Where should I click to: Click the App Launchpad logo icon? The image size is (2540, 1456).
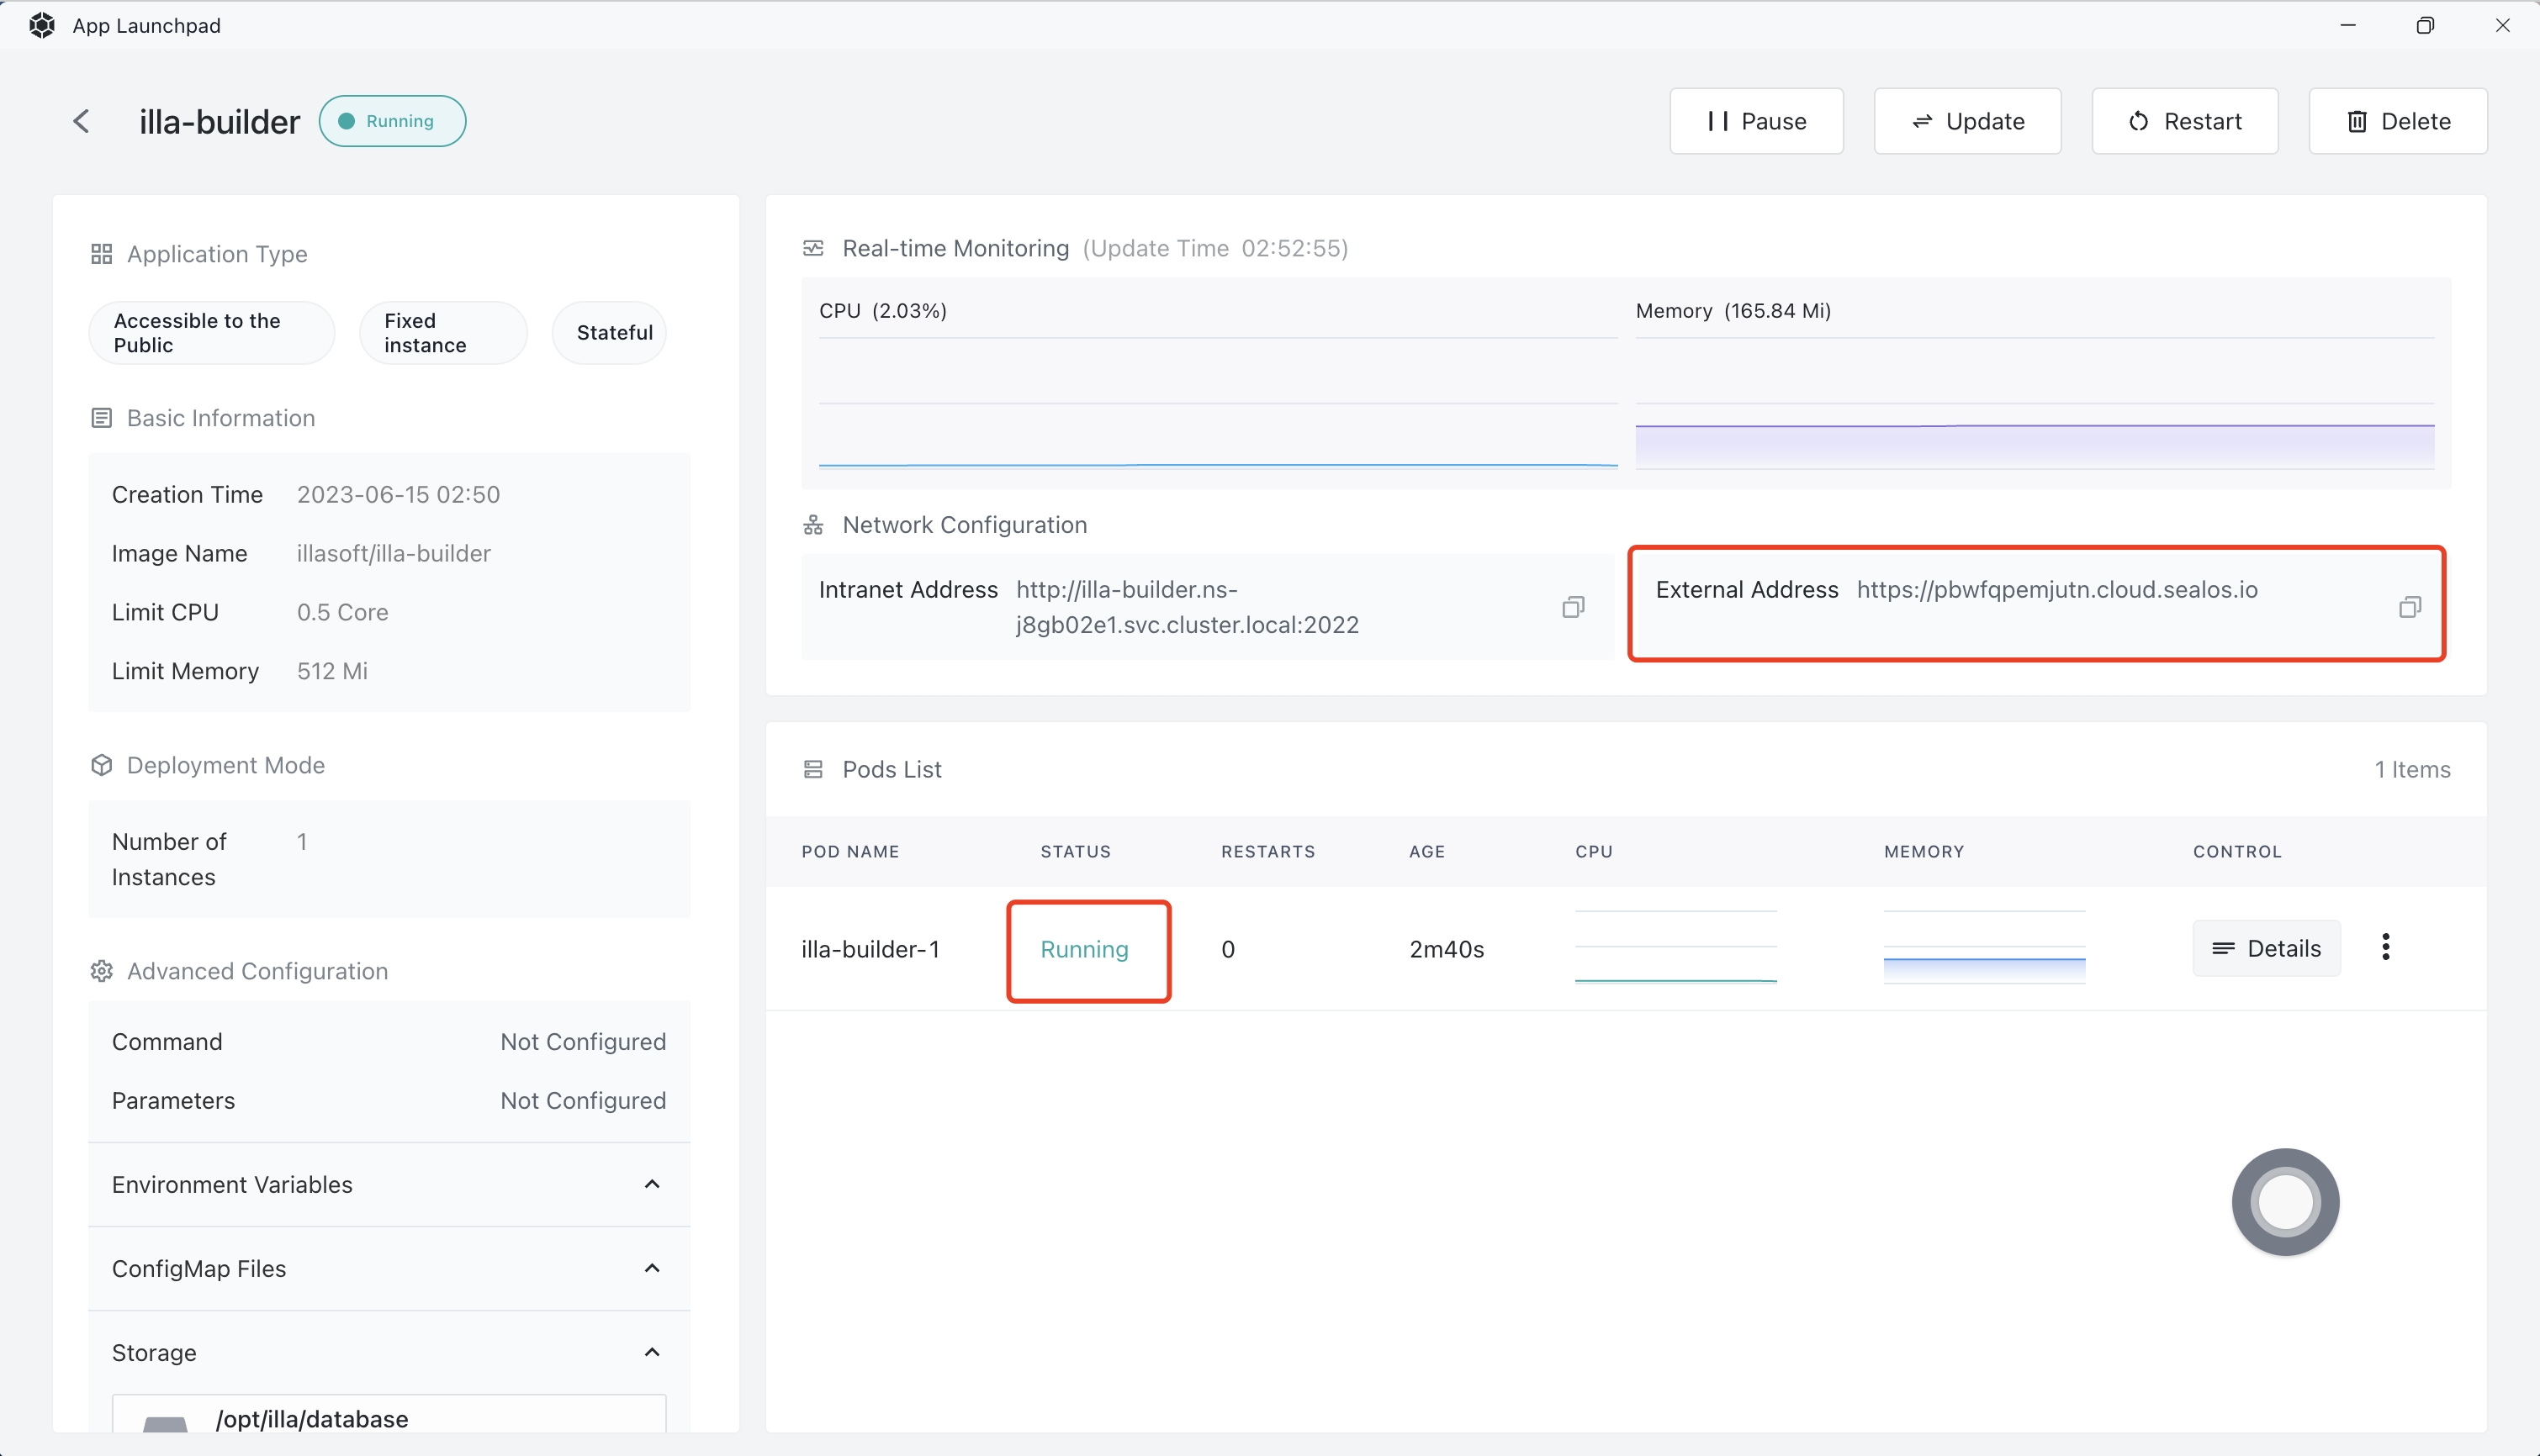point(42,25)
